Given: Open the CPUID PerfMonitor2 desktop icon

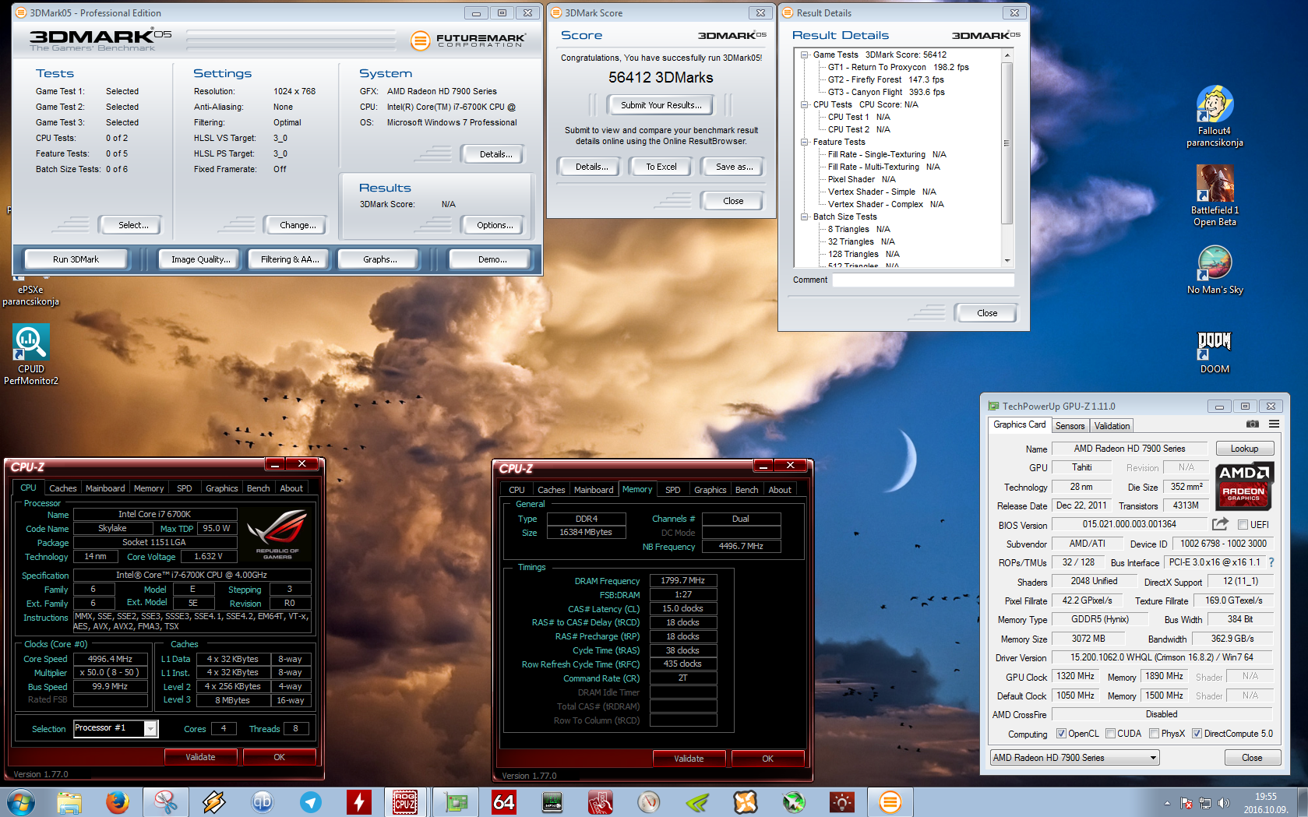Looking at the screenshot, I should 31,354.
